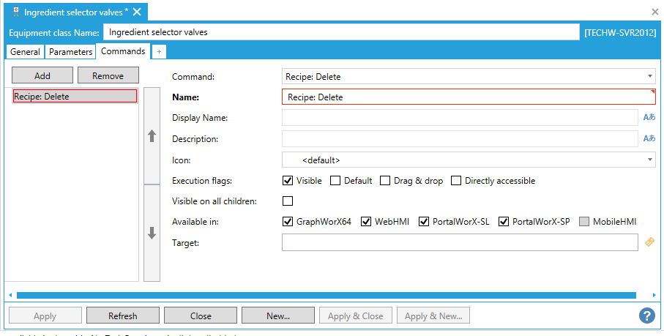Click into the Equipment class Name field
664x336 pixels.
340,32
